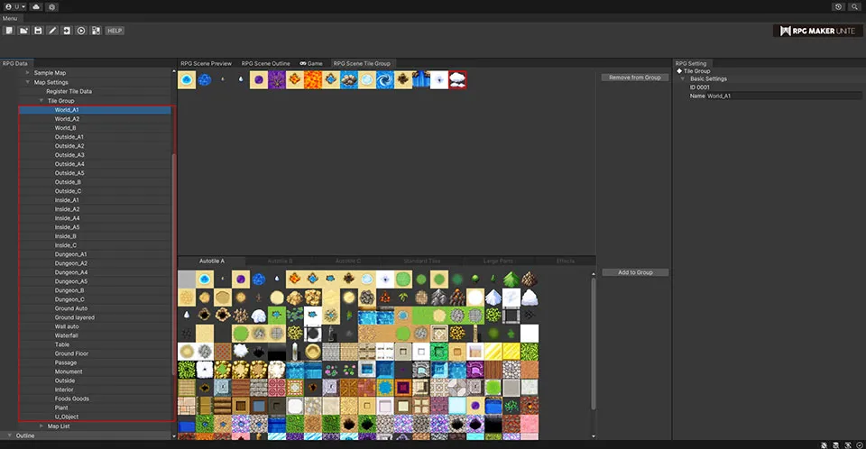The width and height of the screenshot is (866, 449).
Task: Click the Play test button icon
Action: pyautogui.click(x=81, y=31)
